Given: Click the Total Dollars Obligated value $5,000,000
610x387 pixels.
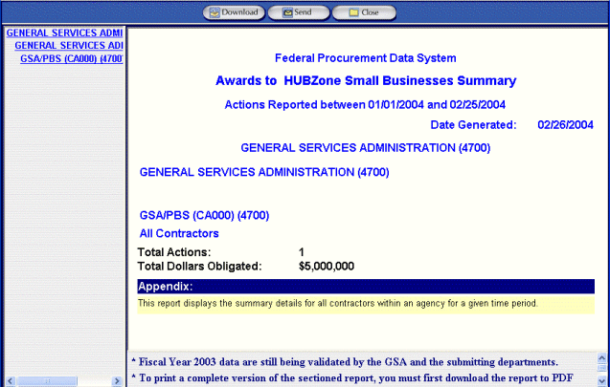Looking at the screenshot, I should [327, 266].
